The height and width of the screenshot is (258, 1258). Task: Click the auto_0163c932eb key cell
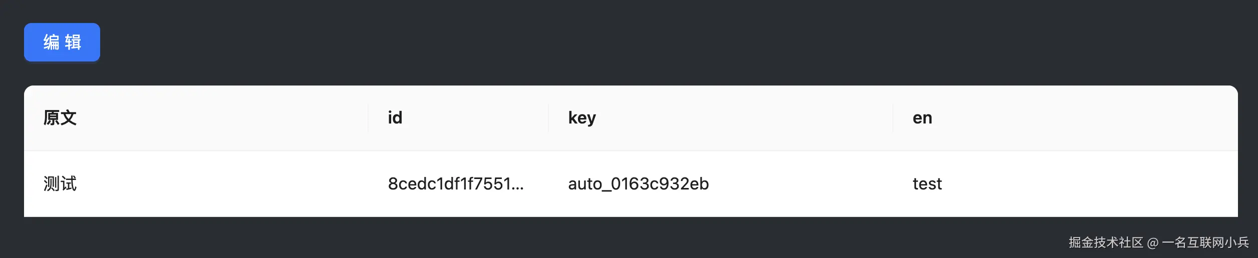point(638,184)
